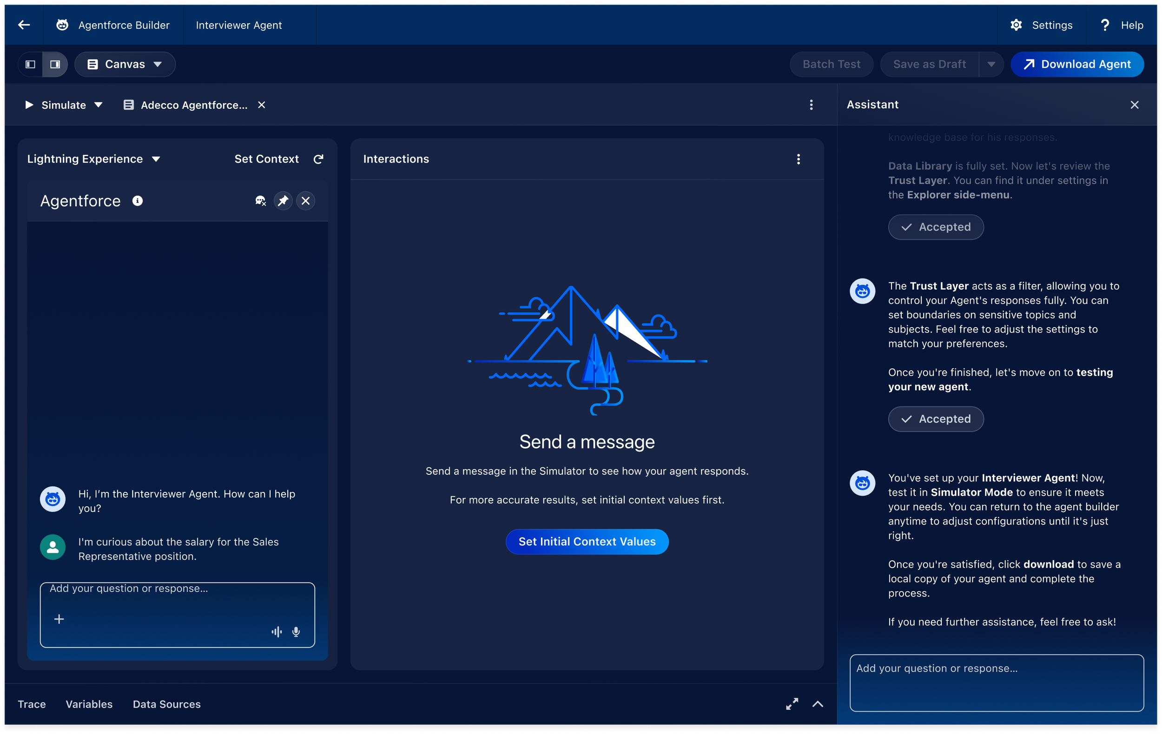Click the user avatar in chat
The image size is (1162, 734).
point(53,547)
